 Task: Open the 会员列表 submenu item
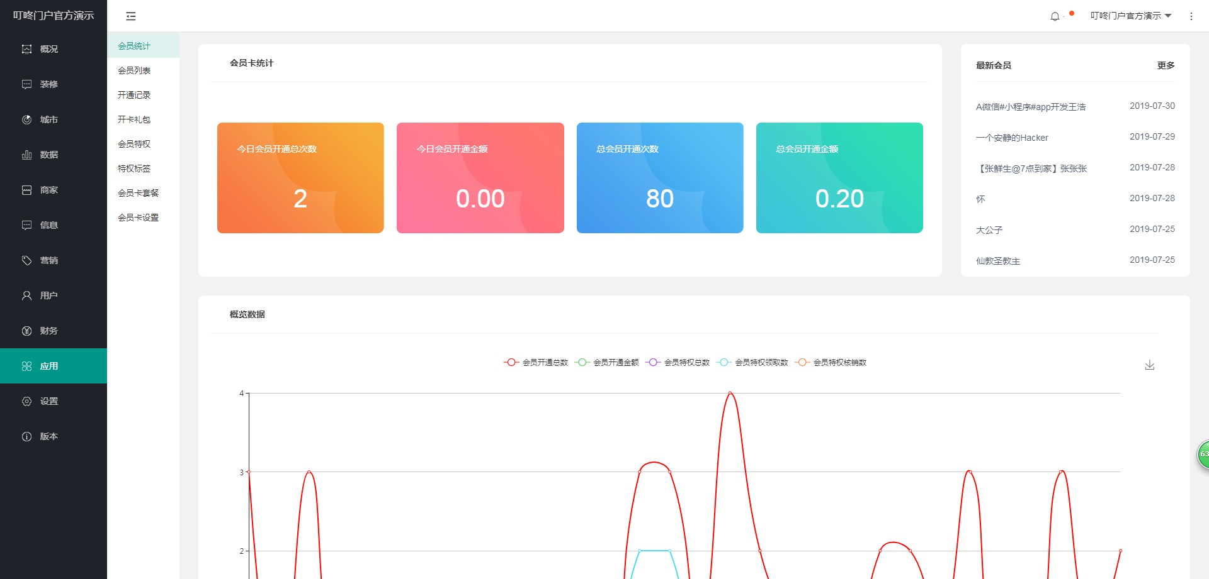point(143,70)
